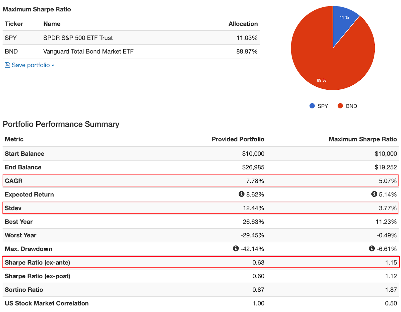Click the Sharpe Ratio (ex-ante) label
Screen dimensions: 401x312
(38, 263)
